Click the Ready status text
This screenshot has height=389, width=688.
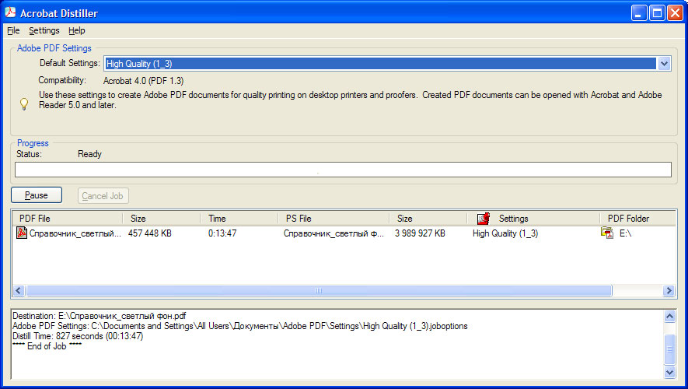89,154
